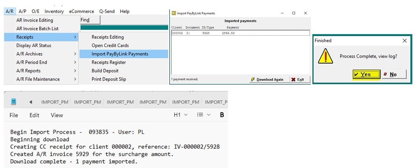
Task: Choose Import PayByLink Payments
Action: (123, 54)
